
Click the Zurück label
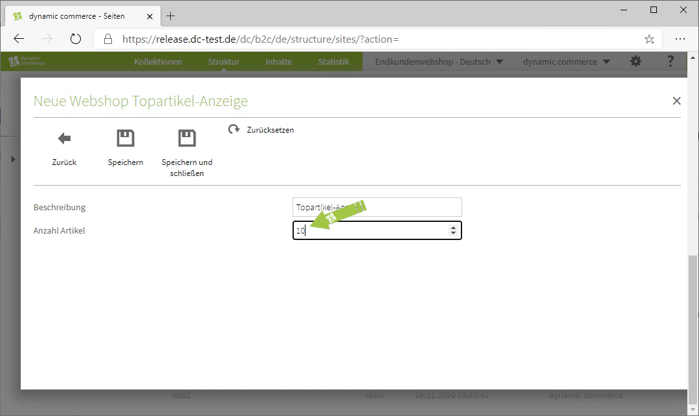(64, 162)
